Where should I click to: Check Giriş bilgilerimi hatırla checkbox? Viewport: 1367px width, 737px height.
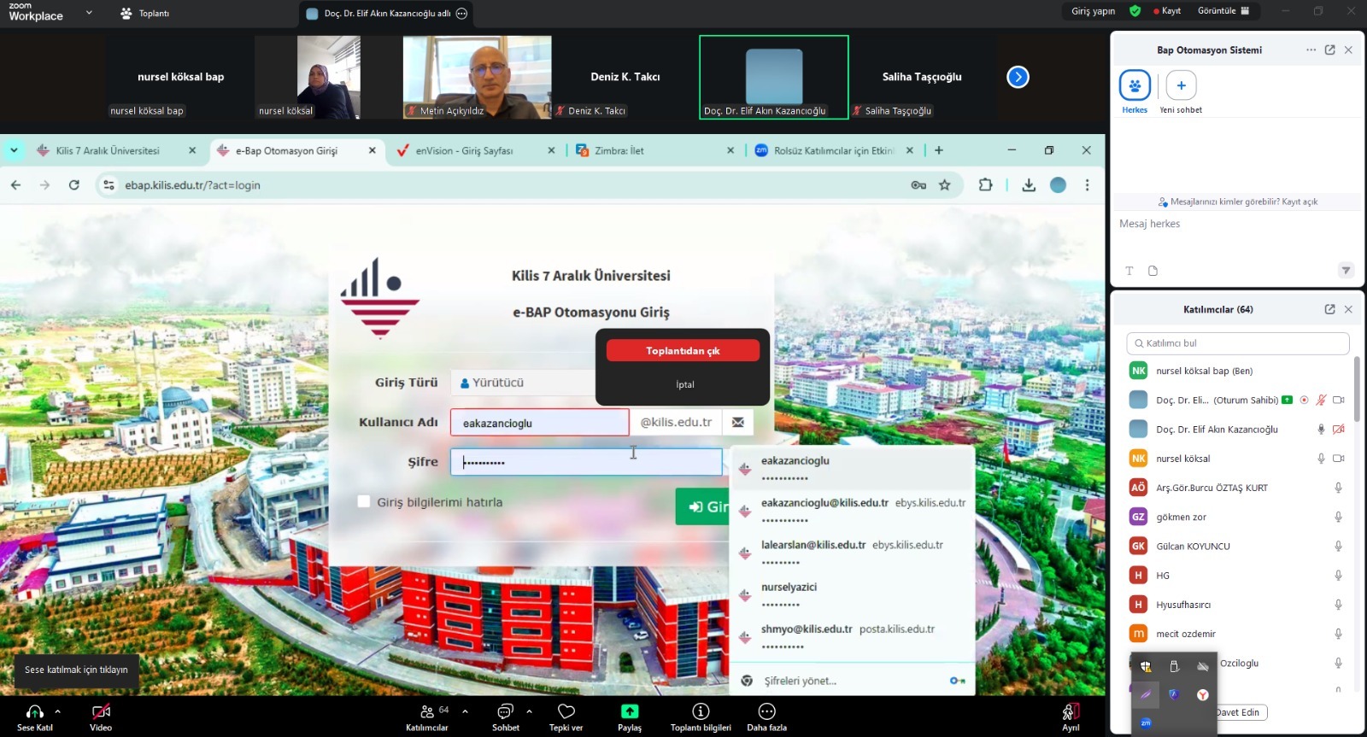pyautogui.click(x=364, y=502)
